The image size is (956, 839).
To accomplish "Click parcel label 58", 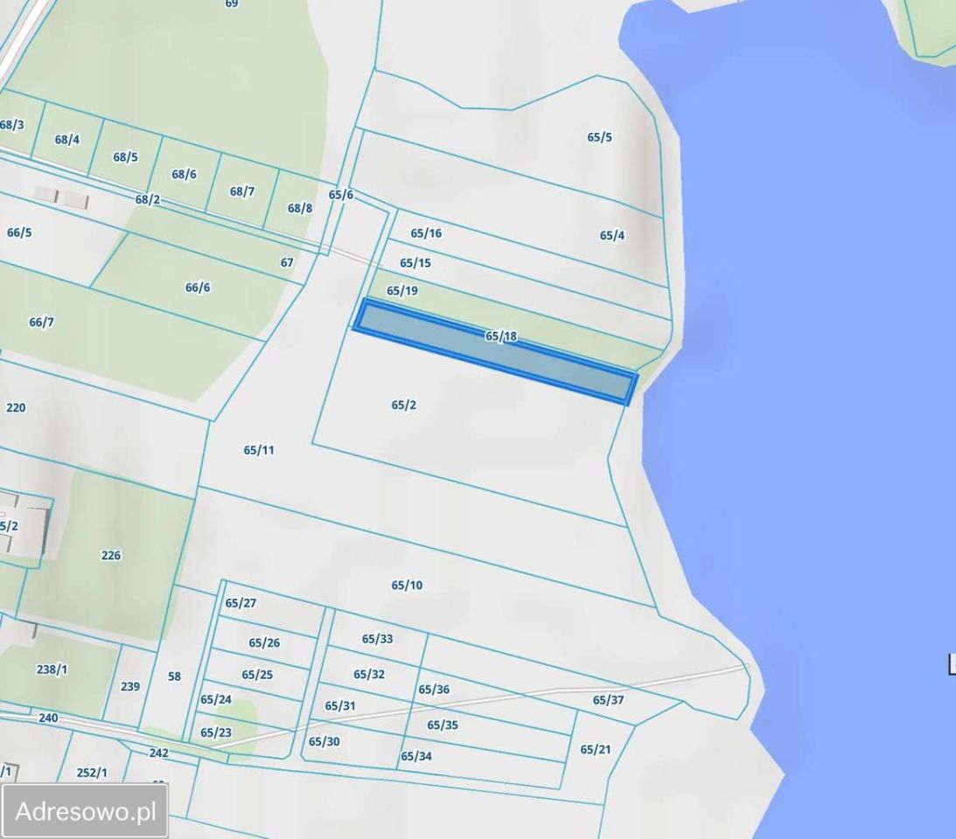I will point(174,676).
